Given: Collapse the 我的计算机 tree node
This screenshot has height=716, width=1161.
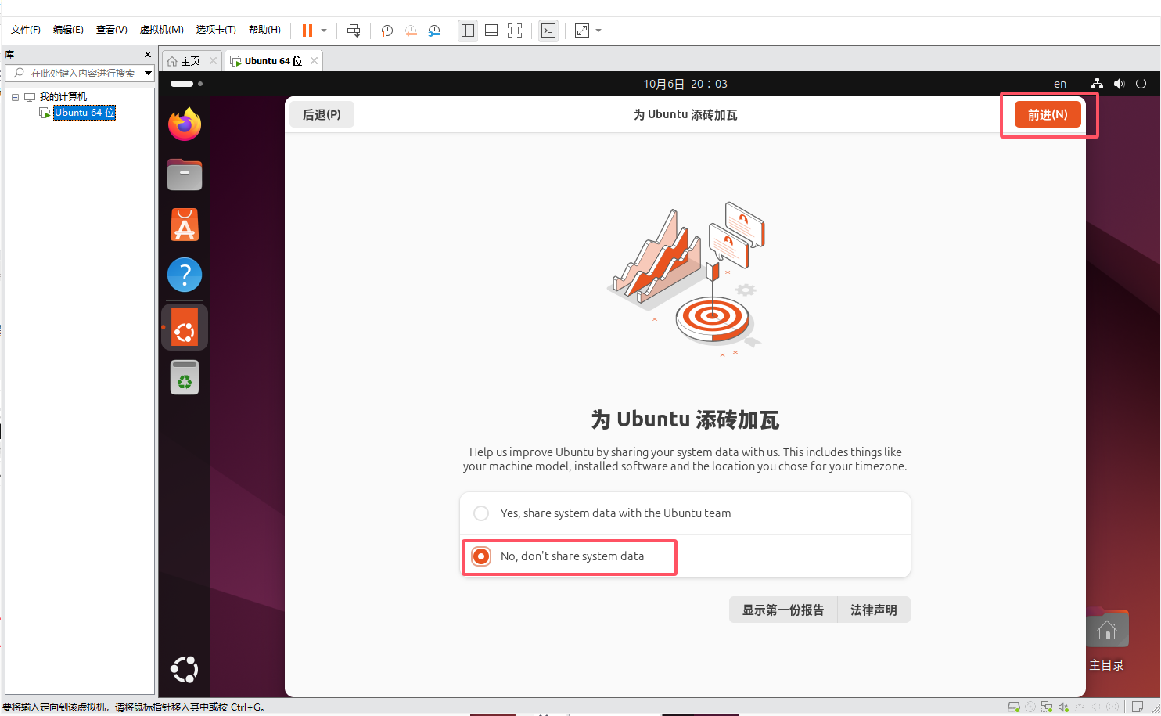Looking at the screenshot, I should click(x=15, y=98).
